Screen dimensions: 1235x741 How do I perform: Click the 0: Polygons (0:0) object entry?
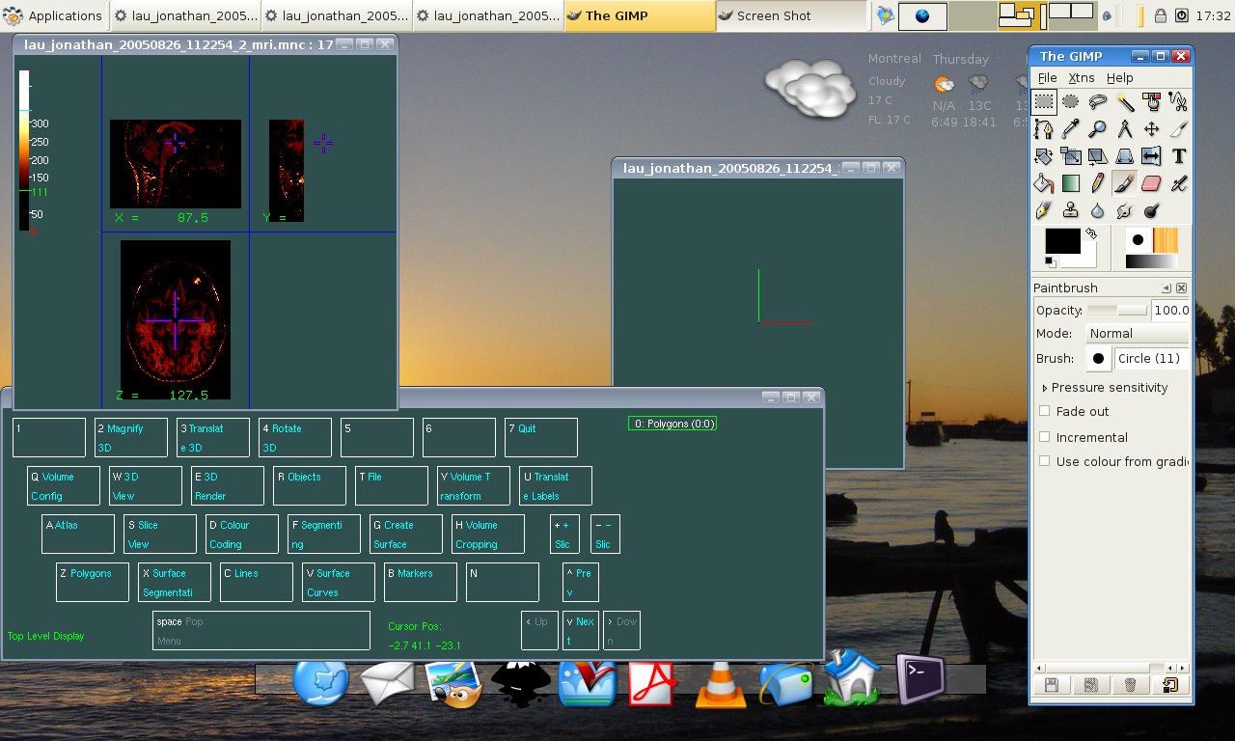(672, 424)
